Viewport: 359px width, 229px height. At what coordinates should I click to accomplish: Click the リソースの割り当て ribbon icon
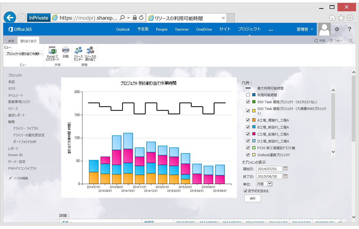coord(90,50)
